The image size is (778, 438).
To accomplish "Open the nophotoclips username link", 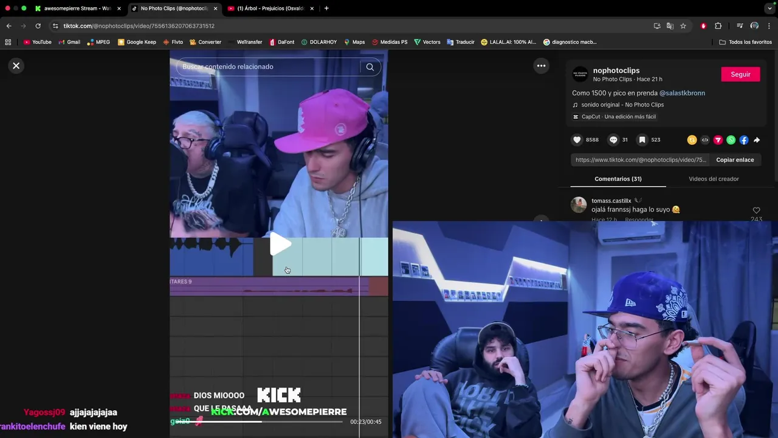I will point(616,71).
